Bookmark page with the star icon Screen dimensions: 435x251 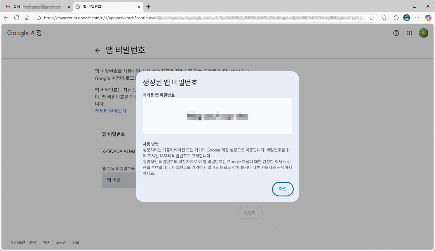[371, 18]
